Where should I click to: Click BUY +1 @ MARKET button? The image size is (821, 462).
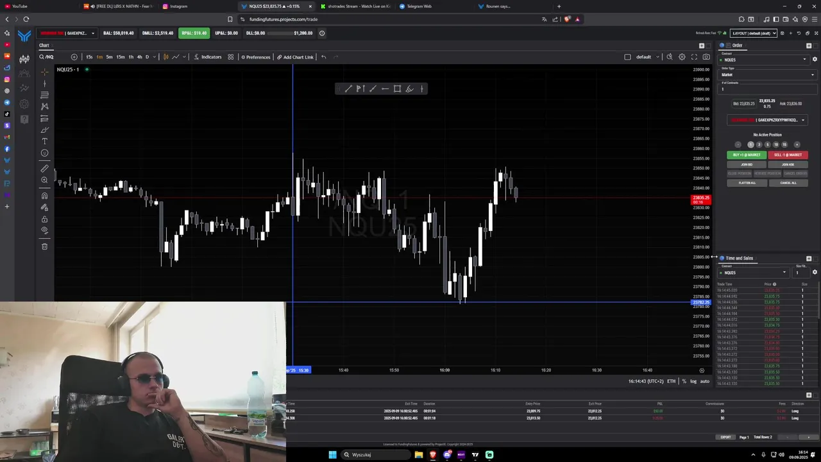(x=747, y=155)
